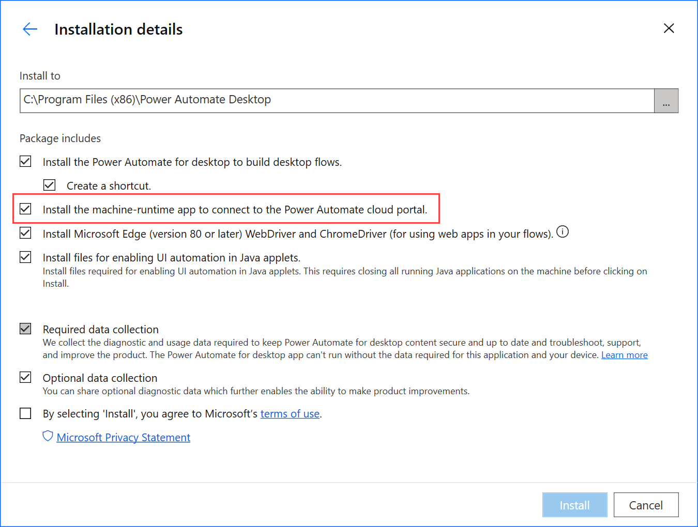Uncheck the WebDriver and ChromeDriver checkbox
The height and width of the screenshot is (527, 698).
pyautogui.click(x=25, y=233)
